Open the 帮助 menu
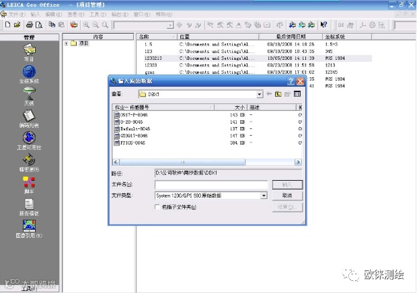 [164, 14]
